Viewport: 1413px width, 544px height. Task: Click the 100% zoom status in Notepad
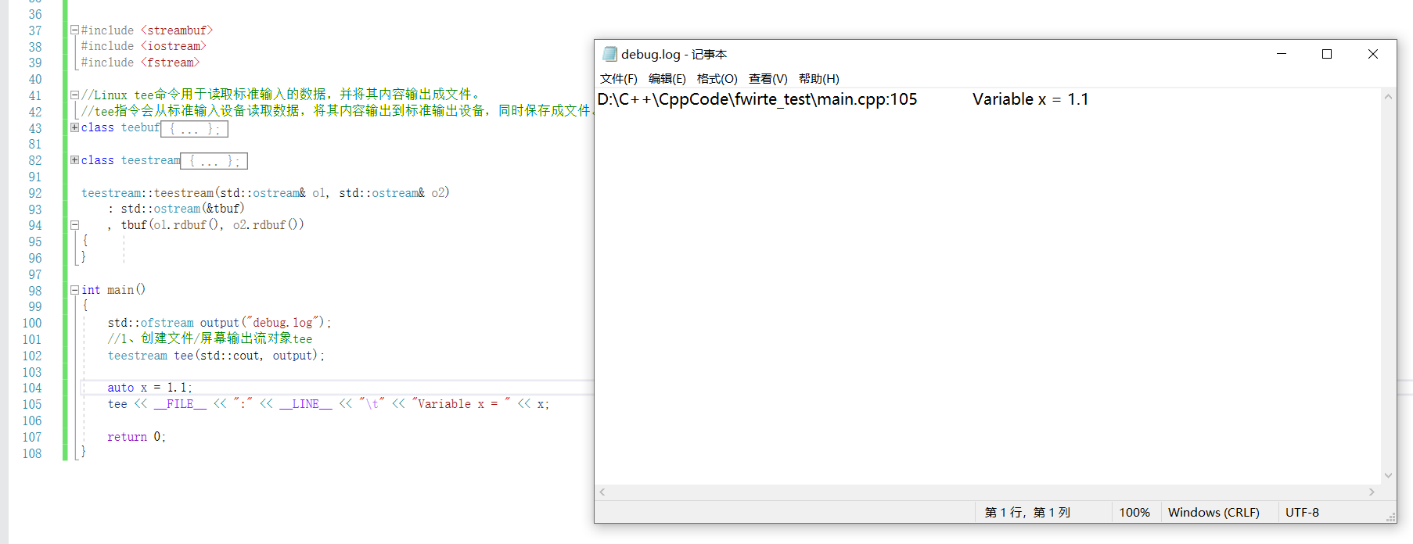click(1134, 513)
